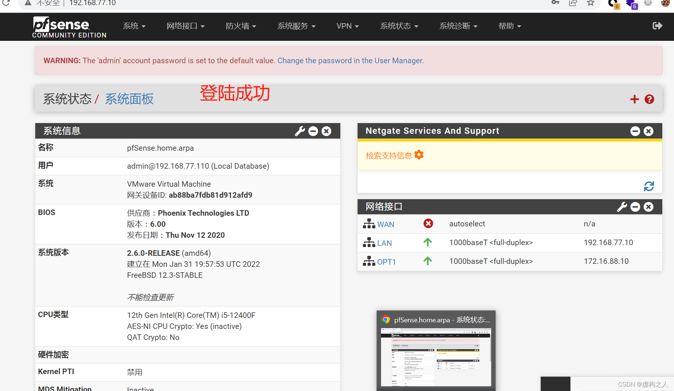
Task: Select the FreeBSD 12.3-STABLE text
Action: (x=165, y=275)
